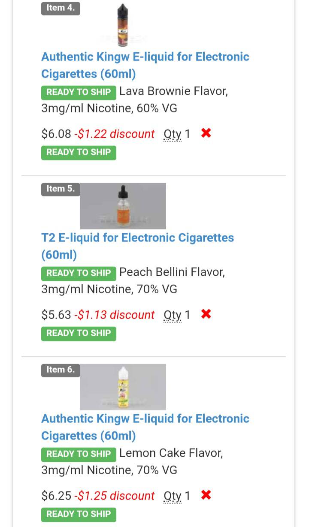Remove the Lava Brownie item with red X
Image resolution: width=309 pixels, height=527 pixels.
tap(206, 133)
